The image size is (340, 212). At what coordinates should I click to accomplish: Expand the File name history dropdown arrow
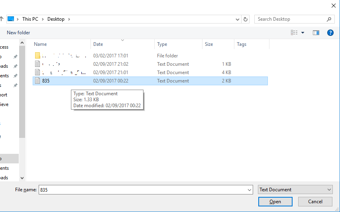point(250,190)
